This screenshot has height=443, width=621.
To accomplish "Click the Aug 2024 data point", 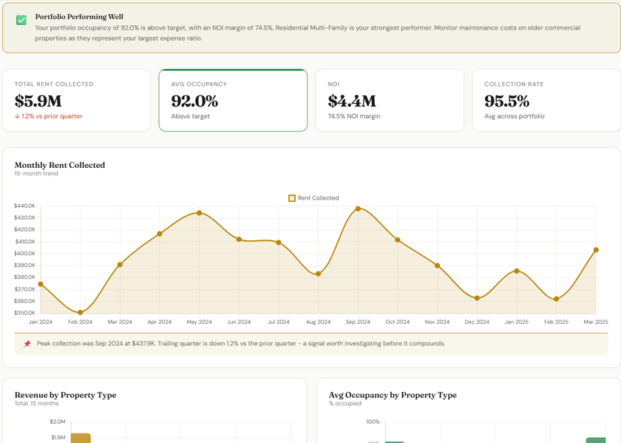I will pos(319,274).
